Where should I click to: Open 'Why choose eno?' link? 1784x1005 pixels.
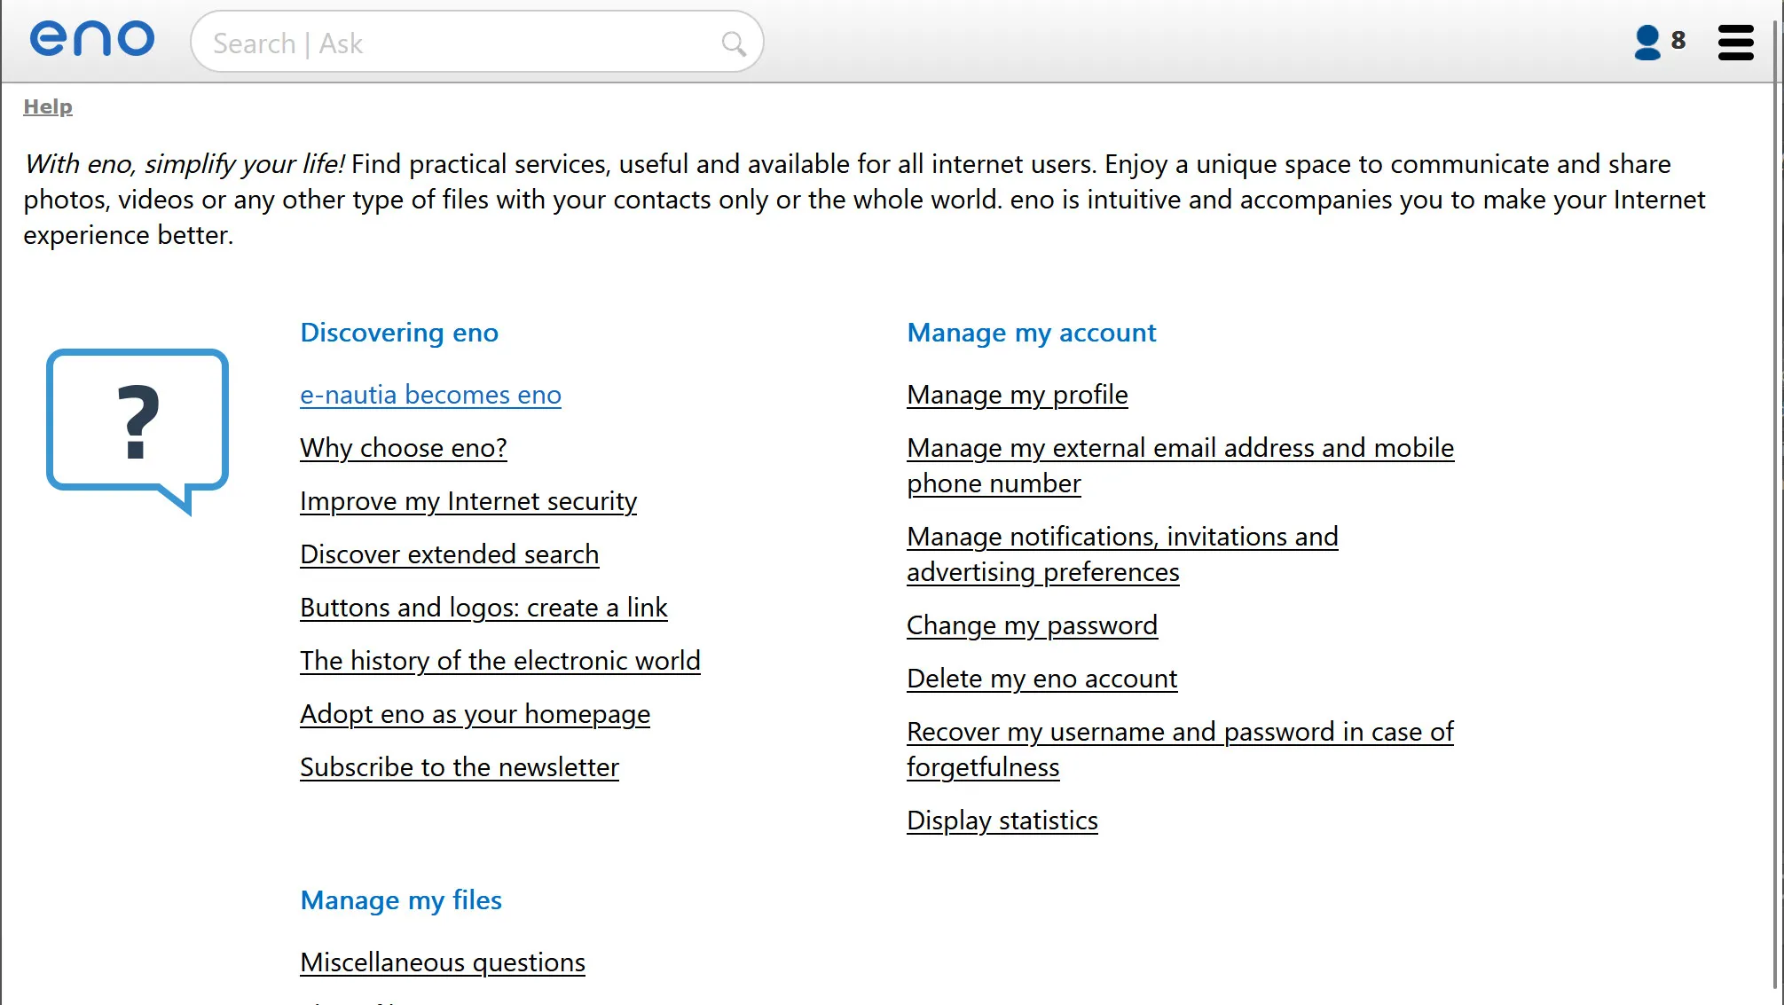[x=404, y=448]
